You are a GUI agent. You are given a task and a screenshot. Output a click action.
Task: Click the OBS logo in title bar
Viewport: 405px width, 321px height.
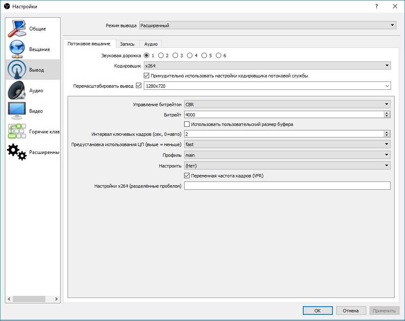click(x=7, y=6)
